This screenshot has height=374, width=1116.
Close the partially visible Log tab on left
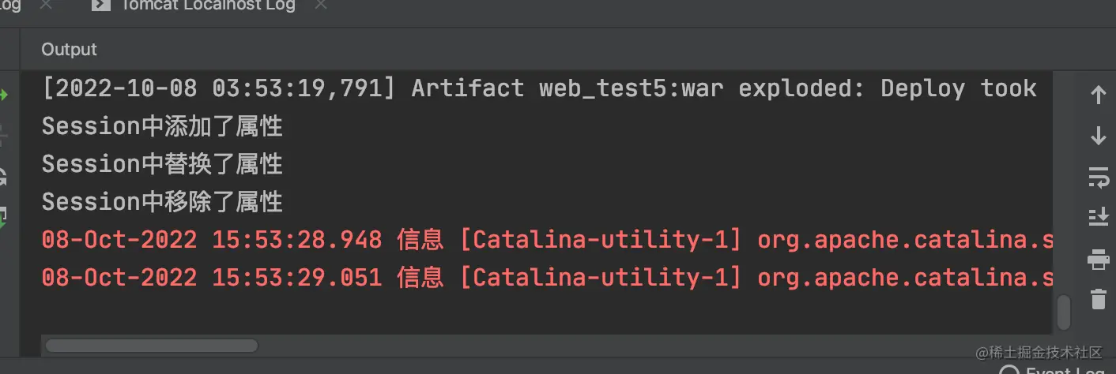click(46, 6)
